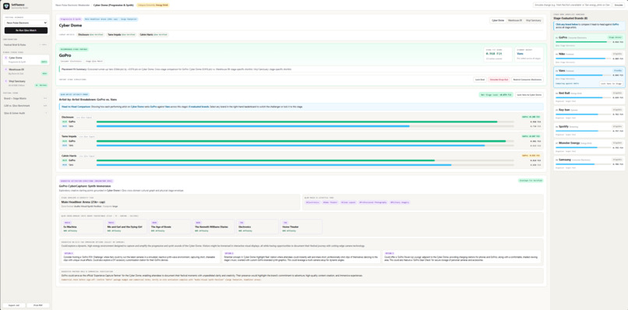Click the Option 3 activation idea card

(x=461, y=257)
